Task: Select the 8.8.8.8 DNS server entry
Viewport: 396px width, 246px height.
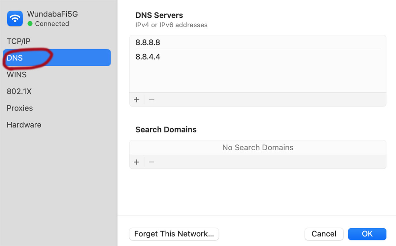Action: [258, 42]
